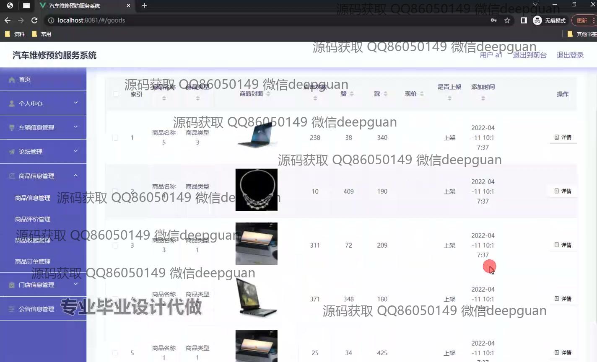Check the checkbox for row index 3
Viewport: 597px width, 362px height.
(x=115, y=246)
